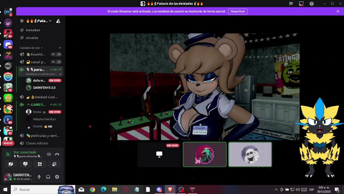This screenshot has height=194, width=344.
Task: Join the peliculas y series voice channel
Action: [x=40, y=136]
